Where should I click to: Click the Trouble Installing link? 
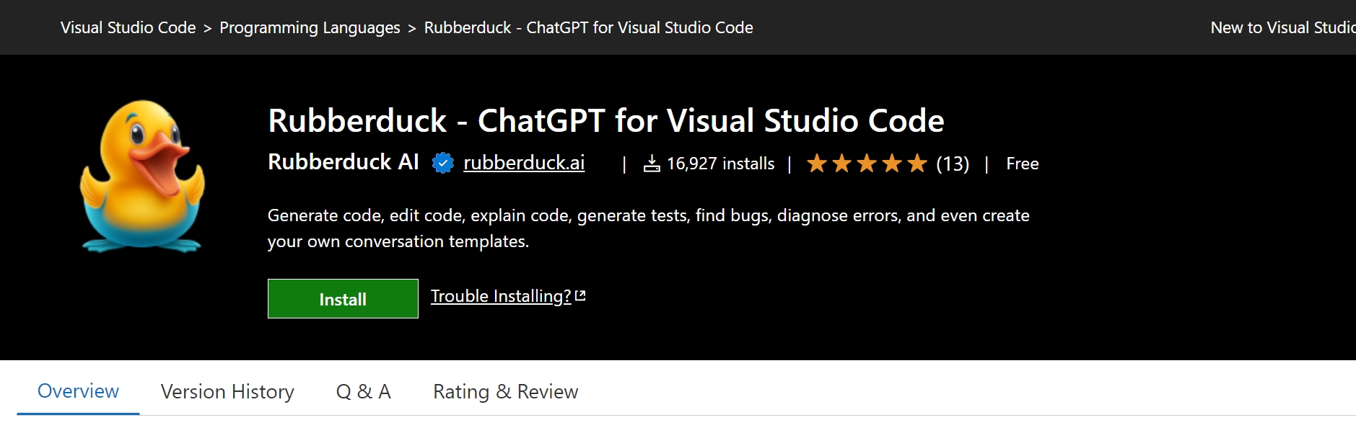[500, 295]
